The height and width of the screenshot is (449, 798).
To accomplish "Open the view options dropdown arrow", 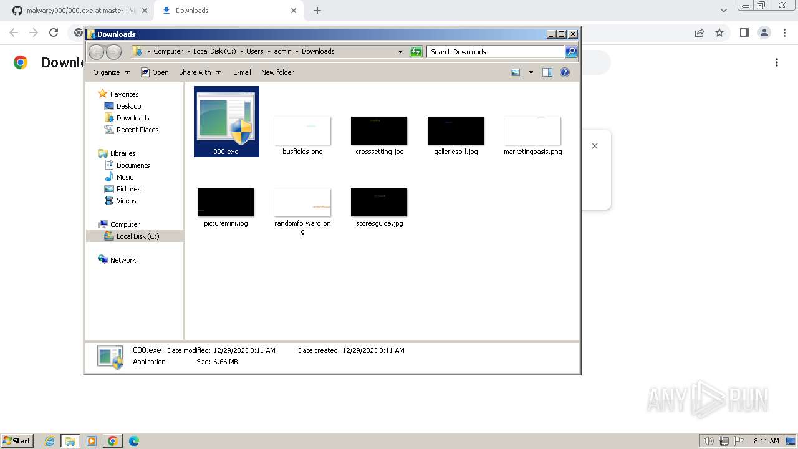I will (531, 72).
